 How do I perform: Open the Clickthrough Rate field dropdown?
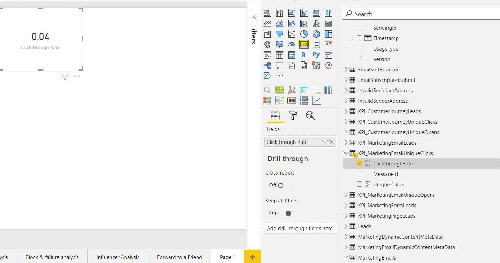[x=325, y=142]
